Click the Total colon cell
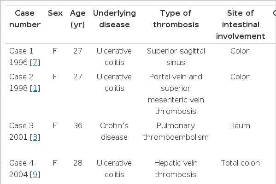 coord(241,163)
